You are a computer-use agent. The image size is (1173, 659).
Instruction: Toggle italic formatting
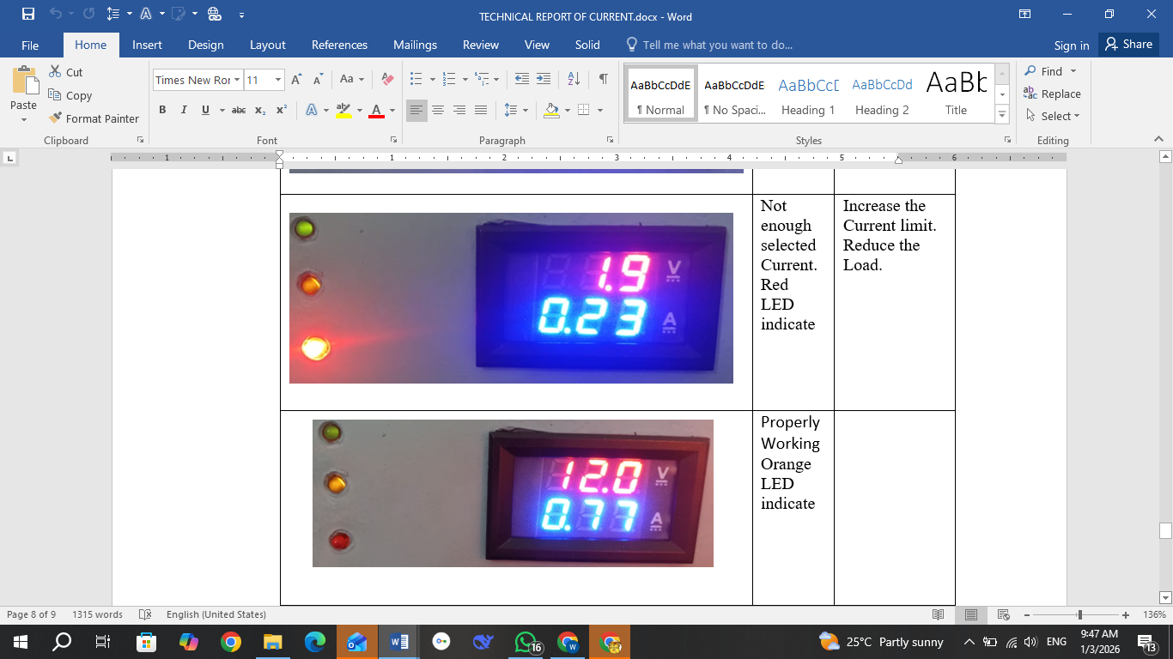[184, 110]
